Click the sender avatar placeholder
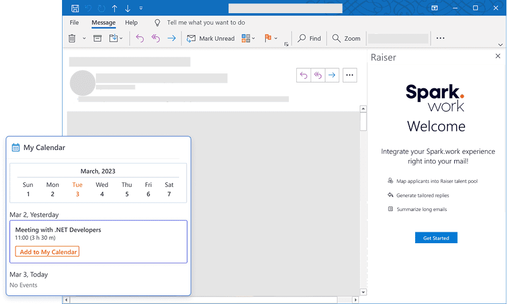The height and width of the screenshot is (304, 507). (83, 83)
